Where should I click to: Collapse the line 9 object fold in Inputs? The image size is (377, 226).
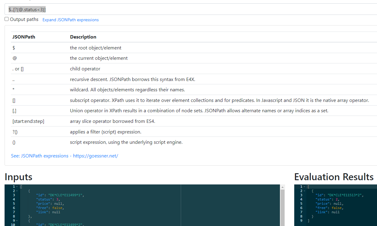click(17, 221)
